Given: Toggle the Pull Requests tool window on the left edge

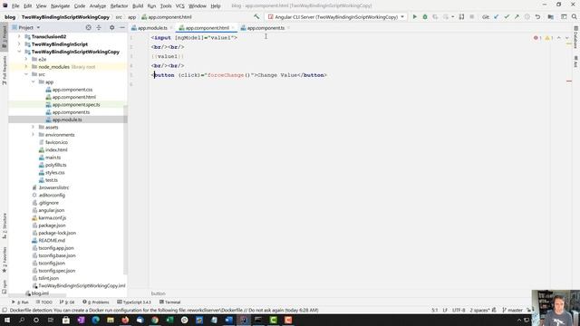Looking at the screenshot, I should tap(5, 71).
